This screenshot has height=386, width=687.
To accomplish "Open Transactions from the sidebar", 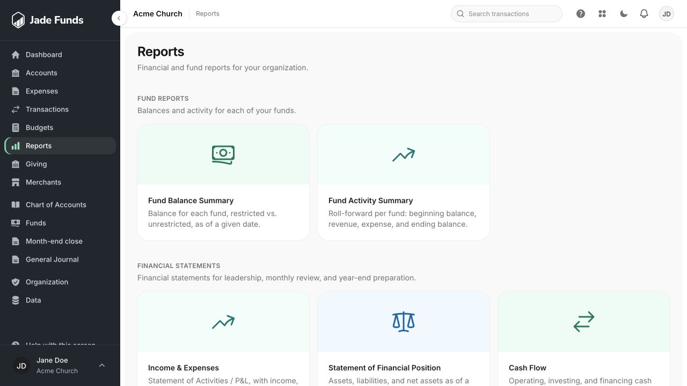I will pos(60,109).
